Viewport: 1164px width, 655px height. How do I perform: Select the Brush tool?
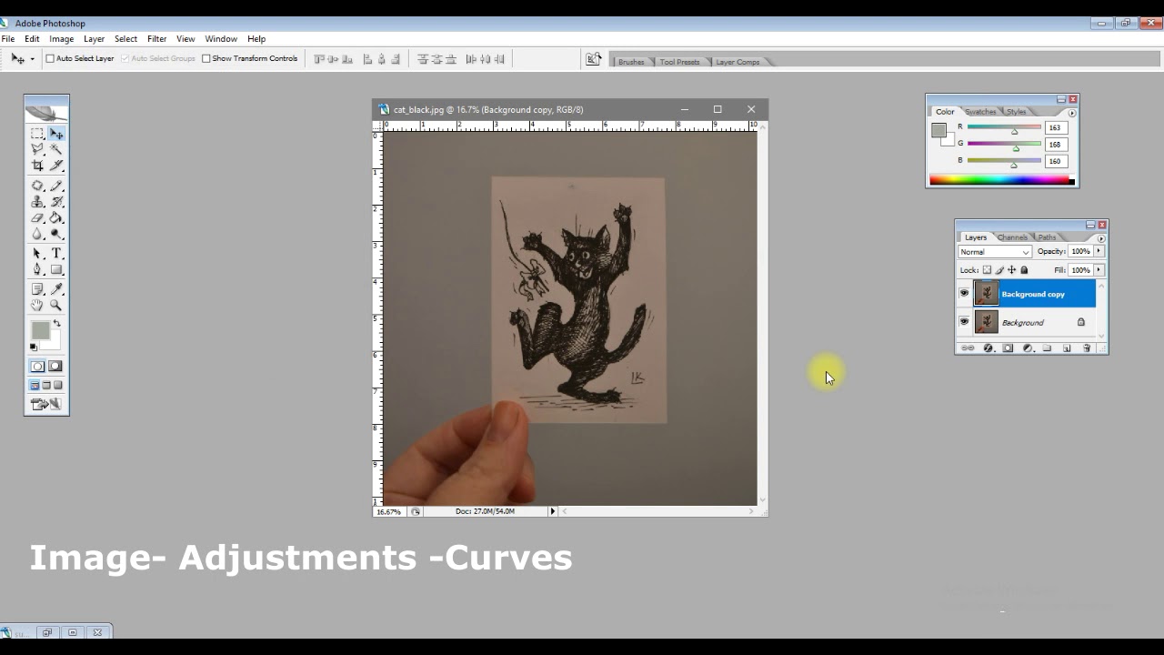(x=56, y=186)
